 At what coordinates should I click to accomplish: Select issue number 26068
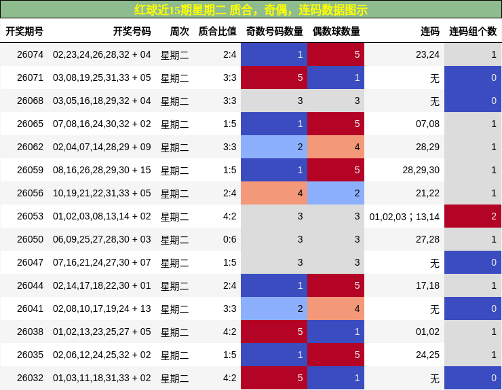[30, 101]
